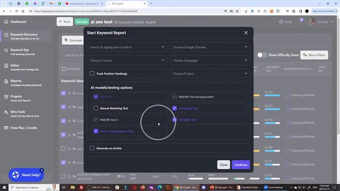Click the Generate search field
The image size is (340, 191).
point(73,40)
